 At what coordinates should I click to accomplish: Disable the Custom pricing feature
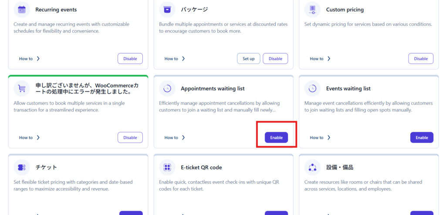[421, 59]
